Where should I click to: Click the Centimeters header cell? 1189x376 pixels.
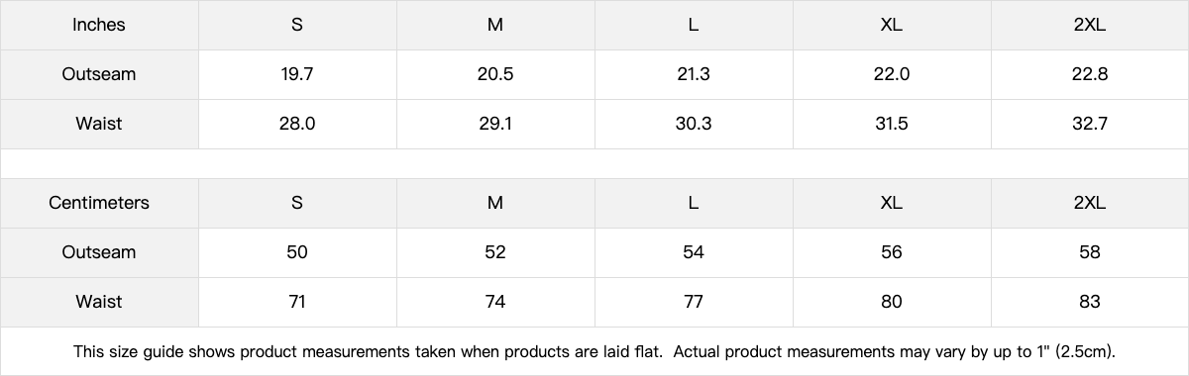pyautogui.click(x=99, y=203)
